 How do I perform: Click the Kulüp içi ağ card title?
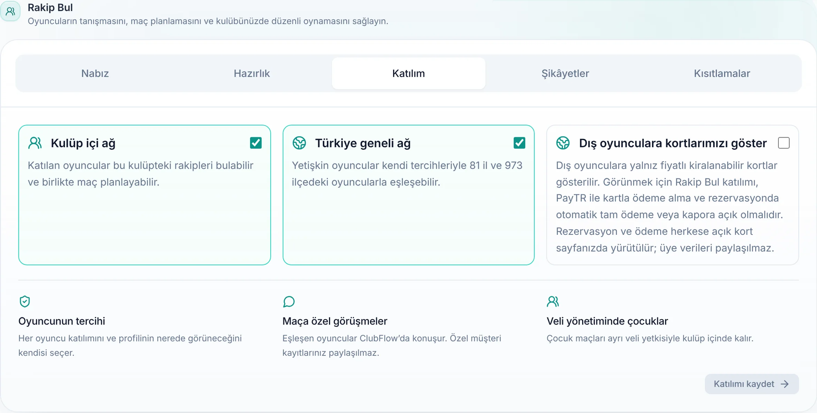(x=83, y=143)
